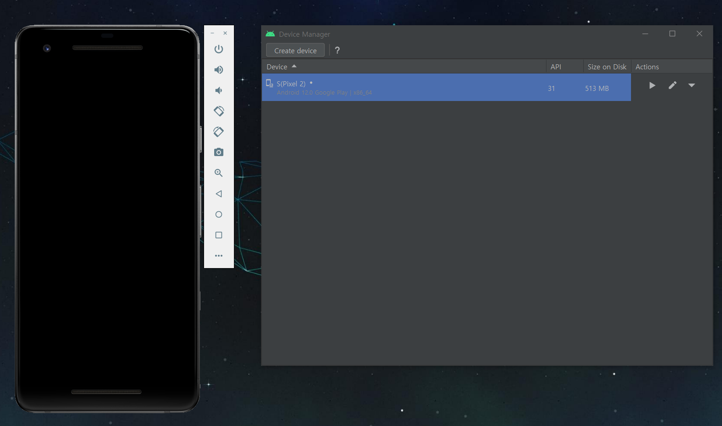Tap the emulator Back triangle button
The image size is (722, 426).
pyautogui.click(x=219, y=194)
